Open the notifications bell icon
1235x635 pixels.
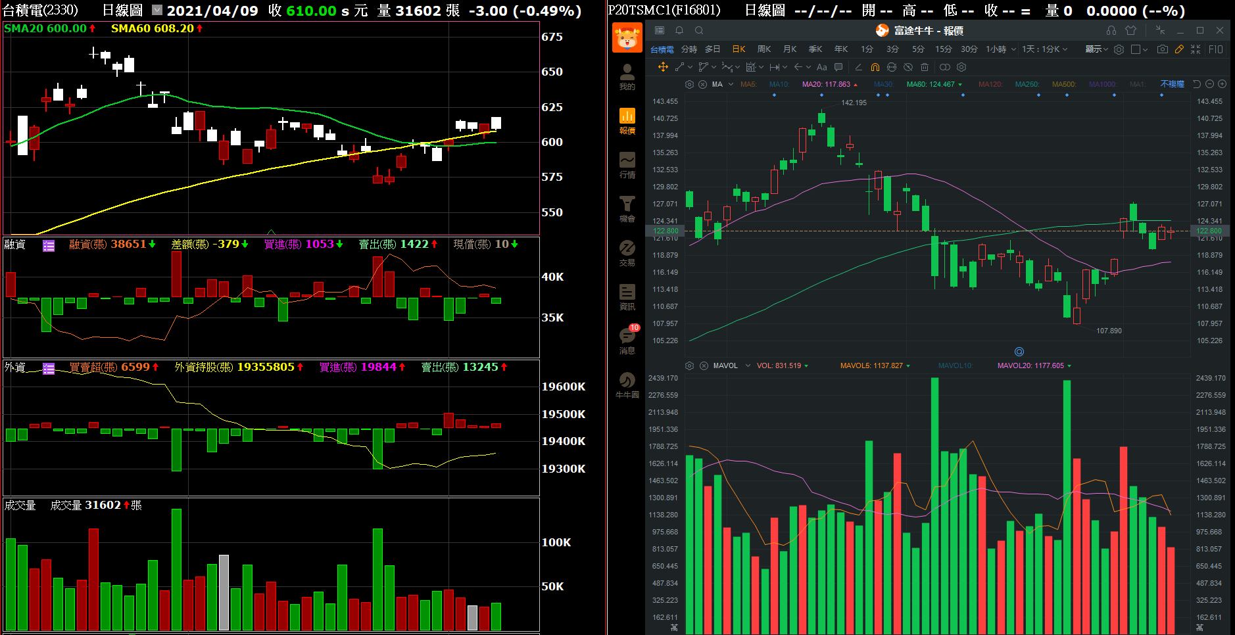click(679, 30)
